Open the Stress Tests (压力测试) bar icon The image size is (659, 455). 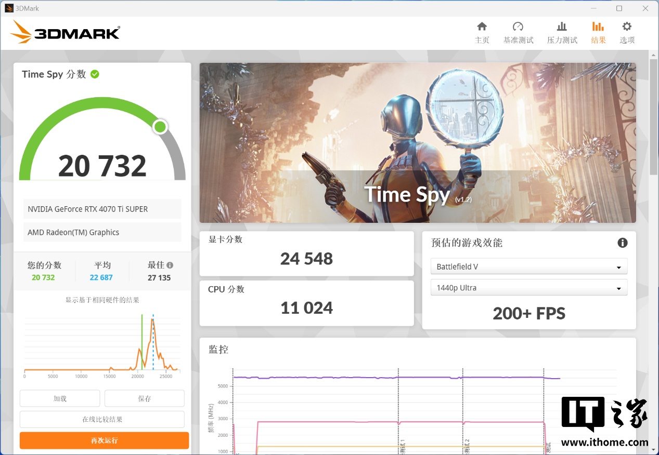pyautogui.click(x=562, y=27)
